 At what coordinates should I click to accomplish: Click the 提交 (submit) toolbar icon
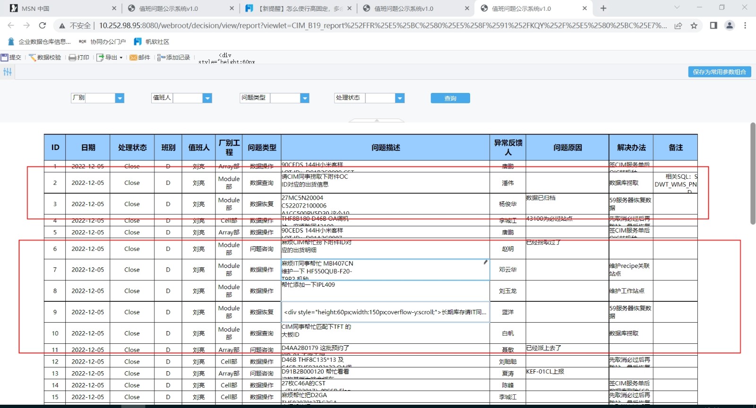click(5, 58)
